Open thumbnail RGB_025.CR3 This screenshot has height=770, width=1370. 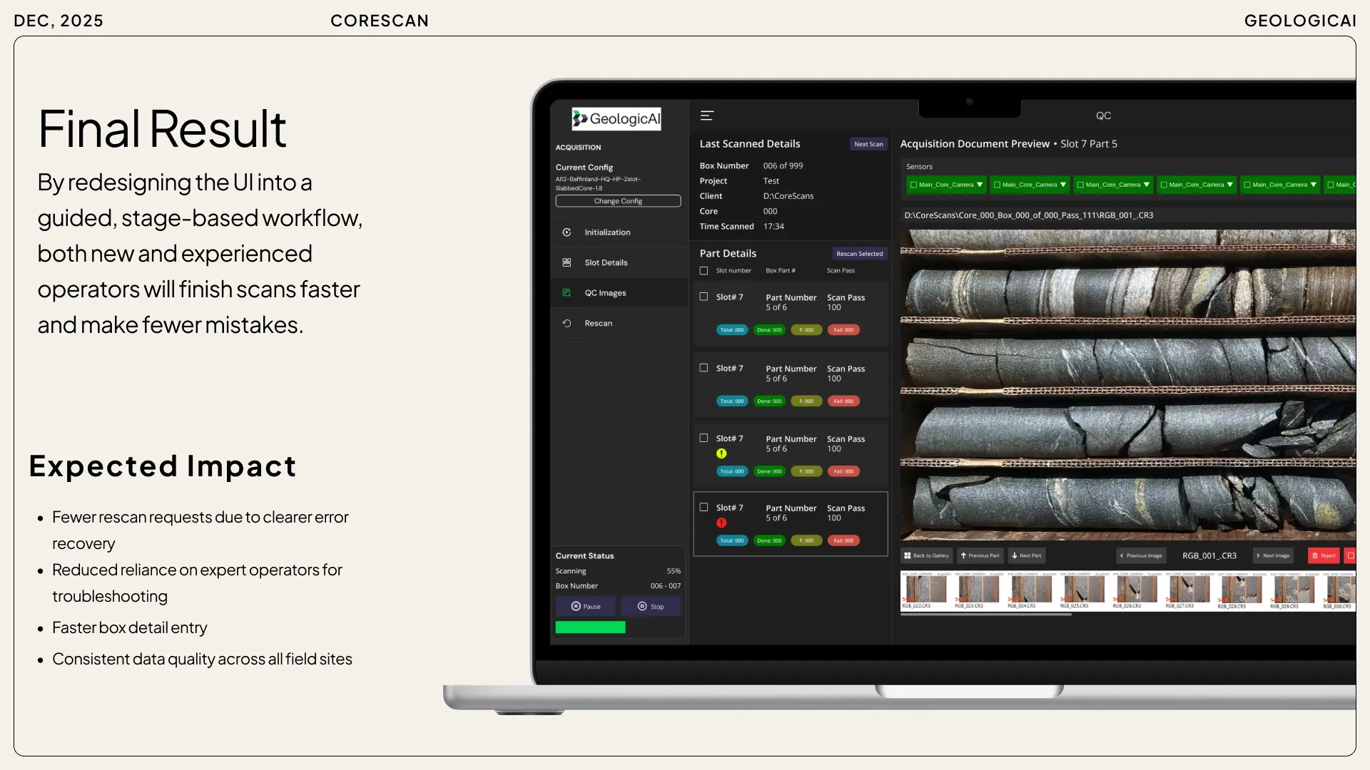point(1083,590)
